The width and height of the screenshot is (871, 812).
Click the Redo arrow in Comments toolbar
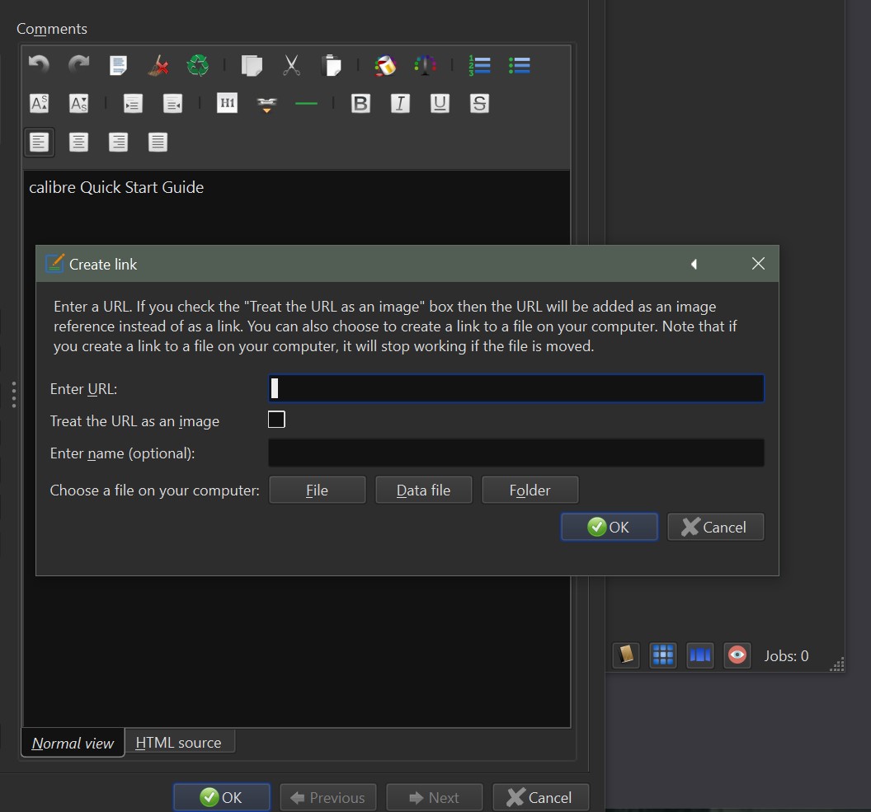pos(78,65)
